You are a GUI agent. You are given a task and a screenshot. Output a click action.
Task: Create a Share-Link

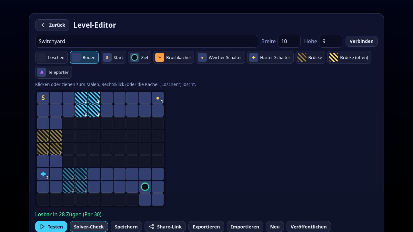pos(165,227)
